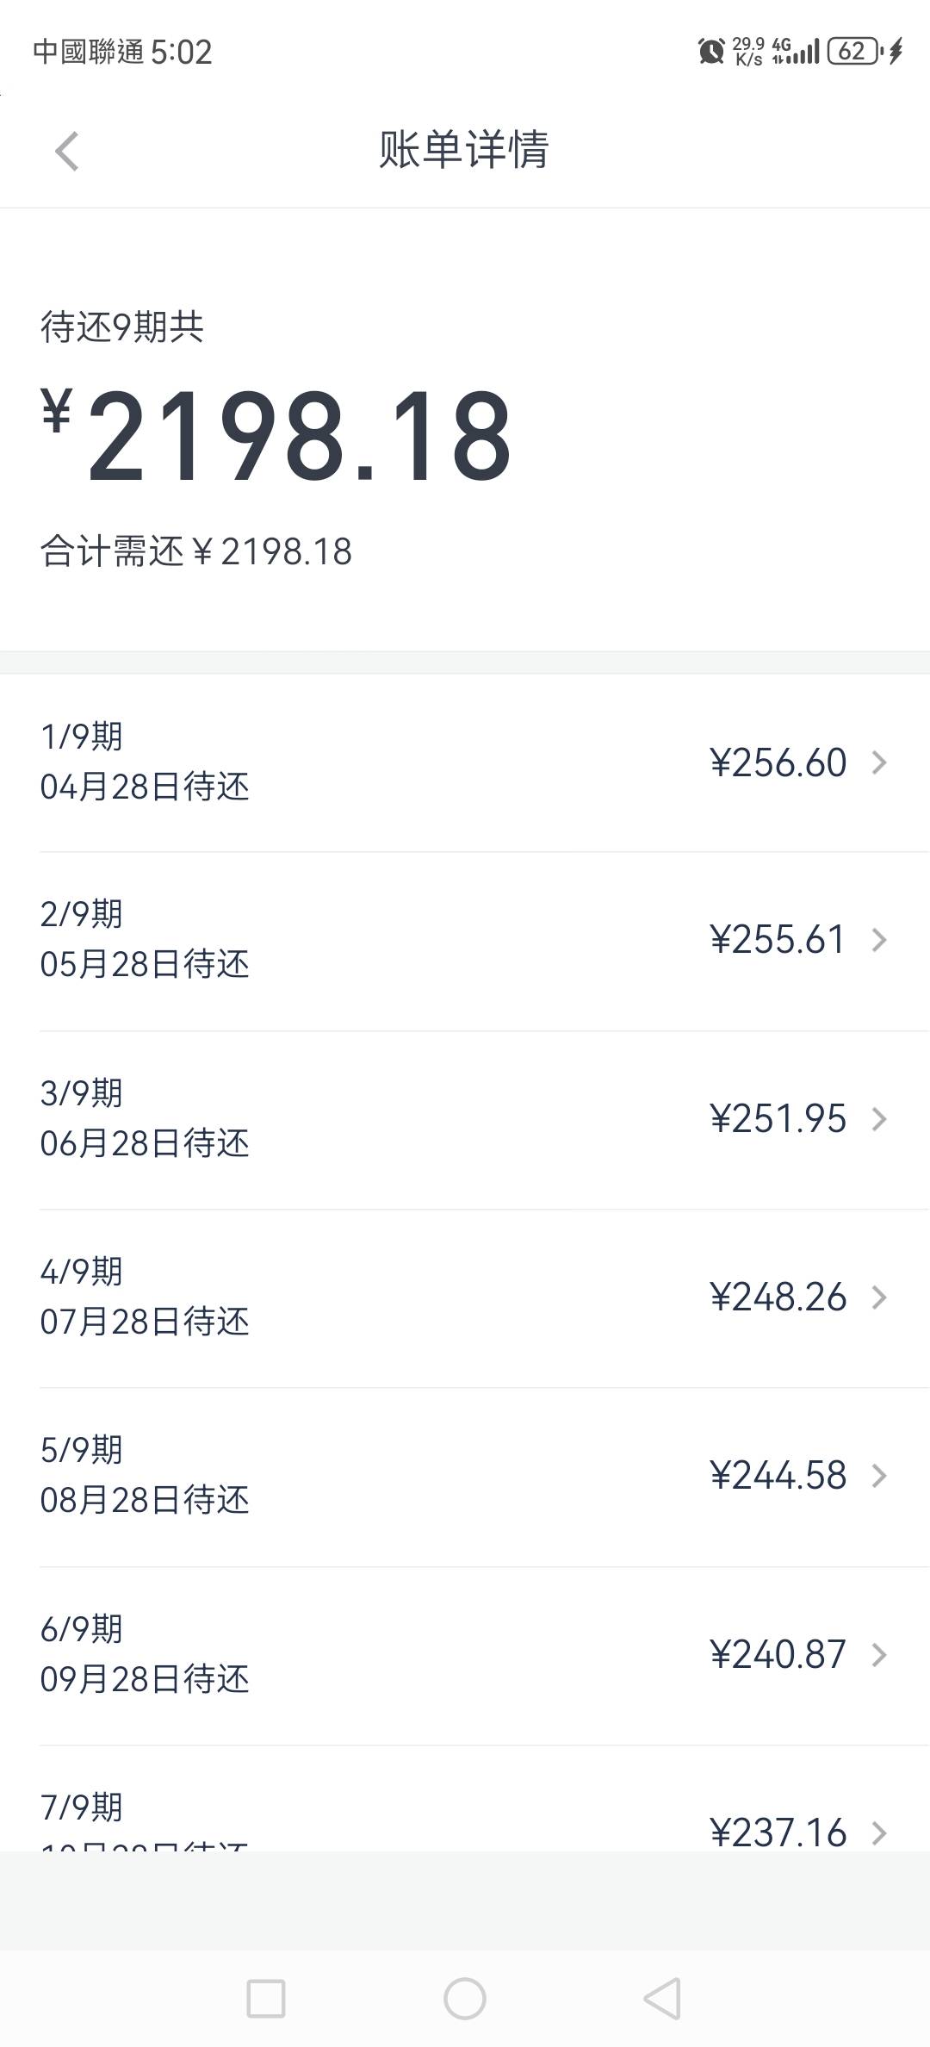Tap the alarm clock status icon
Screen dimensions: 930x2047
pos(711,52)
